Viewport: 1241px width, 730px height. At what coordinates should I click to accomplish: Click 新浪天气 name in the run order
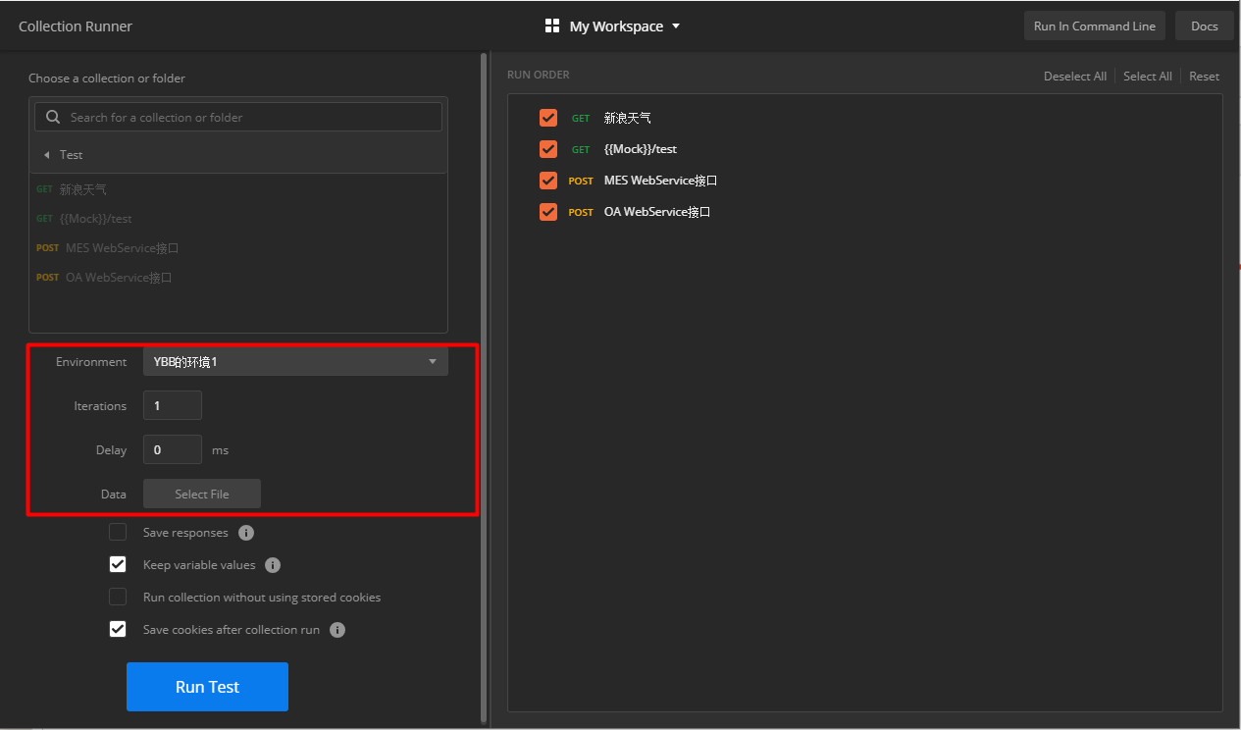pos(628,118)
